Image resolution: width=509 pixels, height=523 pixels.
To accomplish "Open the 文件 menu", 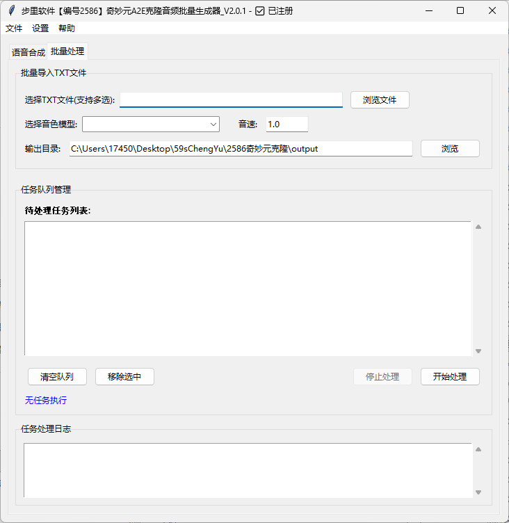I will click(x=14, y=29).
